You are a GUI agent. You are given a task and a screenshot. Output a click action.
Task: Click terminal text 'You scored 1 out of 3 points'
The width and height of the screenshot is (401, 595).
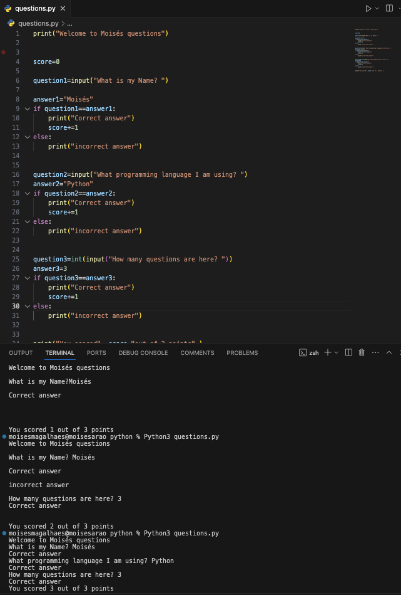coord(61,429)
